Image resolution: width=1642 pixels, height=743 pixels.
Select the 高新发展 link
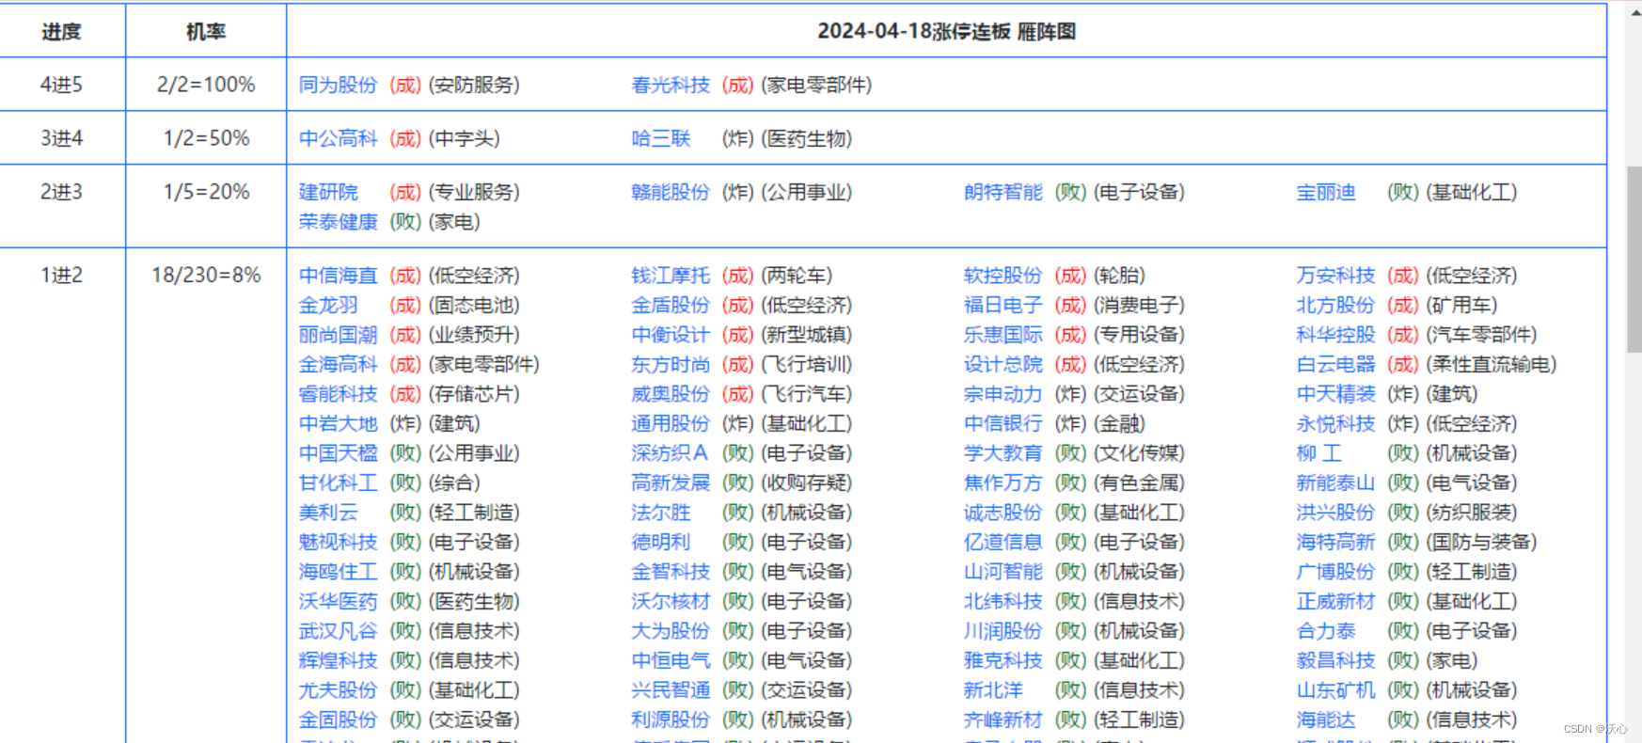(x=671, y=482)
